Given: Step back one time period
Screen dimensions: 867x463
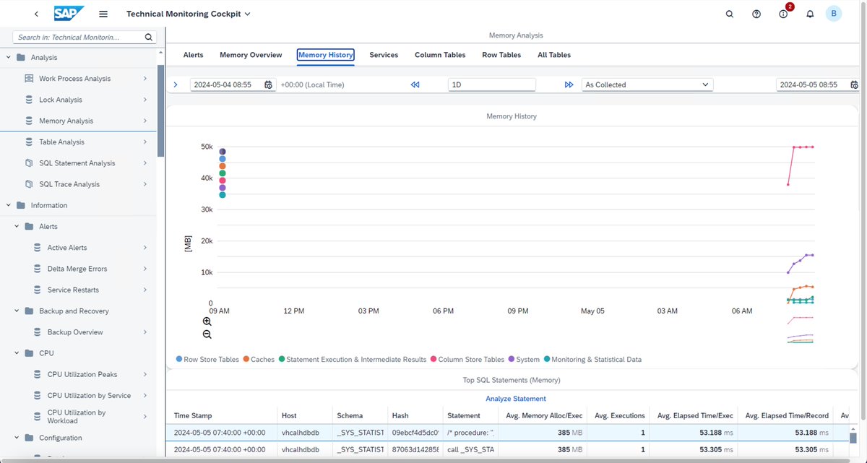Looking at the screenshot, I should [415, 85].
